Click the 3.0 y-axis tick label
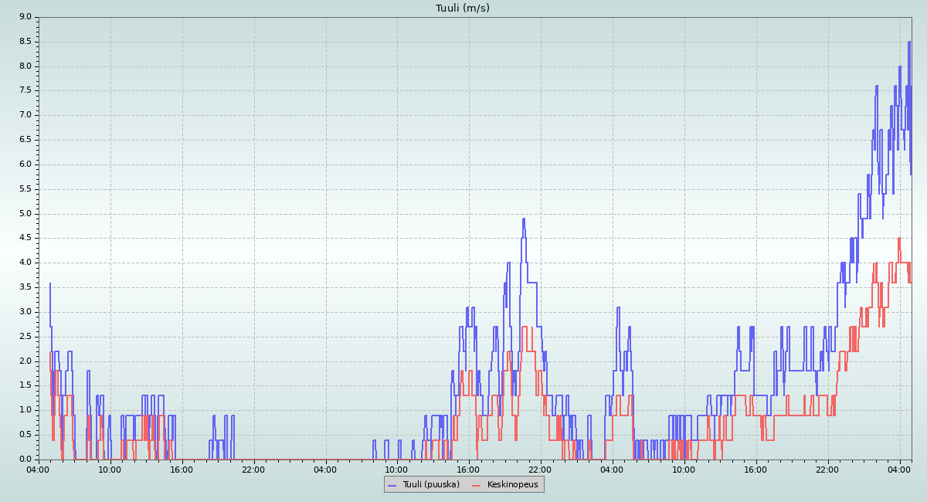 25,312
